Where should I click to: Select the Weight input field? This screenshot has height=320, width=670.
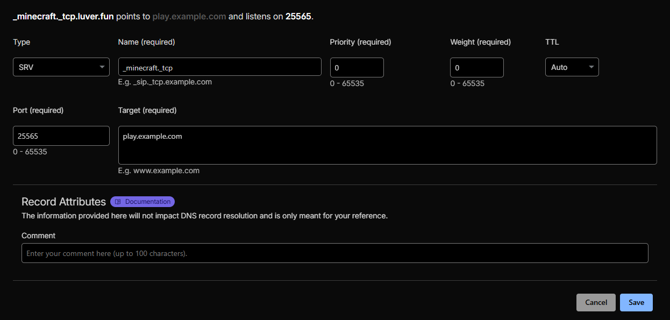(476, 68)
